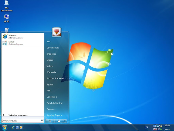Select Conectar a in the Start menu
Viewport: 174px width, 131px height.
click(x=52, y=97)
